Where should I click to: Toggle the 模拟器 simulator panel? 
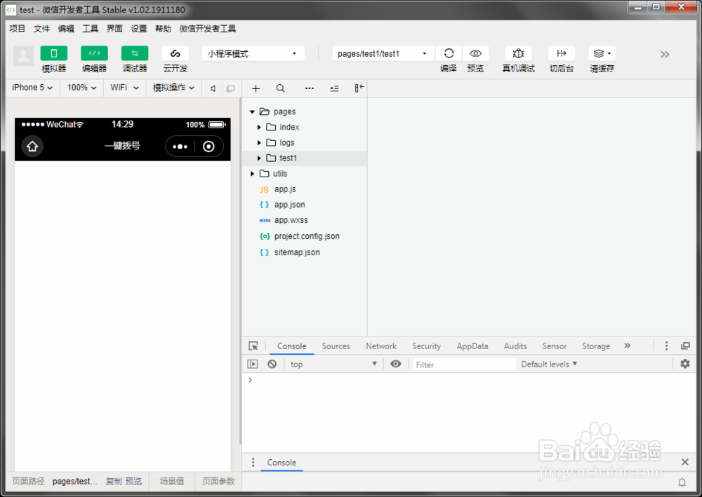pyautogui.click(x=54, y=53)
